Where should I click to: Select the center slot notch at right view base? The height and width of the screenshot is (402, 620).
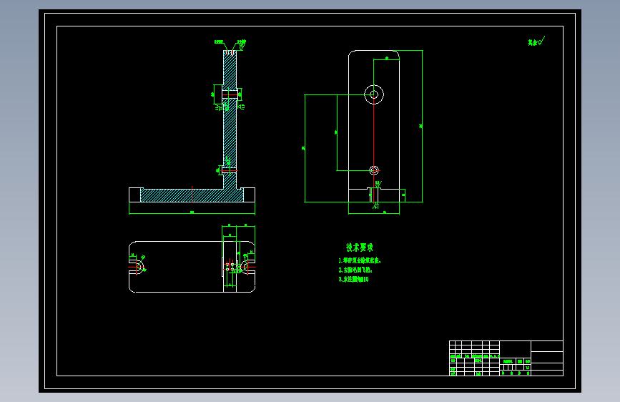[374, 195]
